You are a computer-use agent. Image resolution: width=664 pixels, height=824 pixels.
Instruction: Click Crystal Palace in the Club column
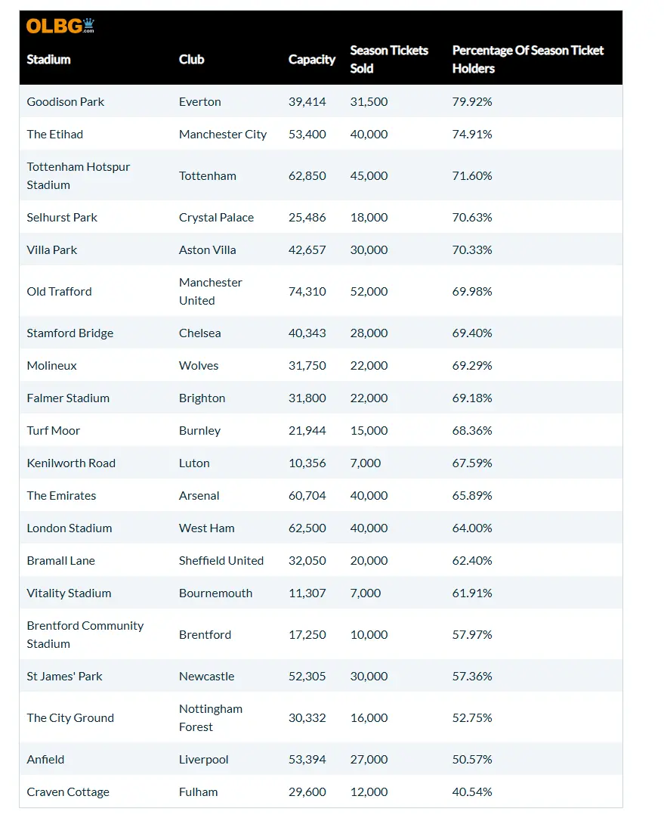click(x=216, y=218)
